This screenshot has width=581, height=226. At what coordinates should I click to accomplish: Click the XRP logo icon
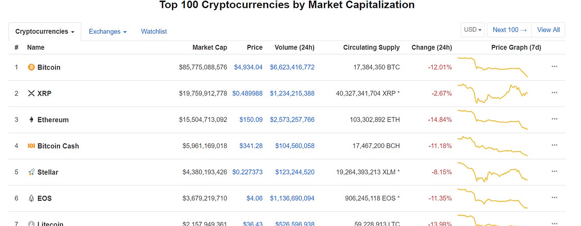tap(31, 93)
